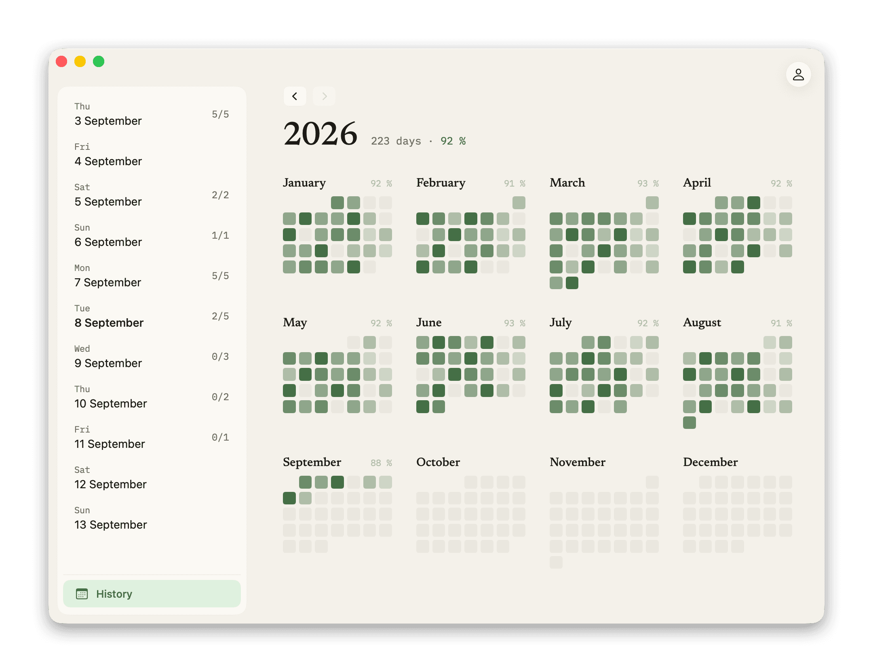Screen dimensions: 873x672
Task: Click the last day square in November
Action: [x=556, y=562]
